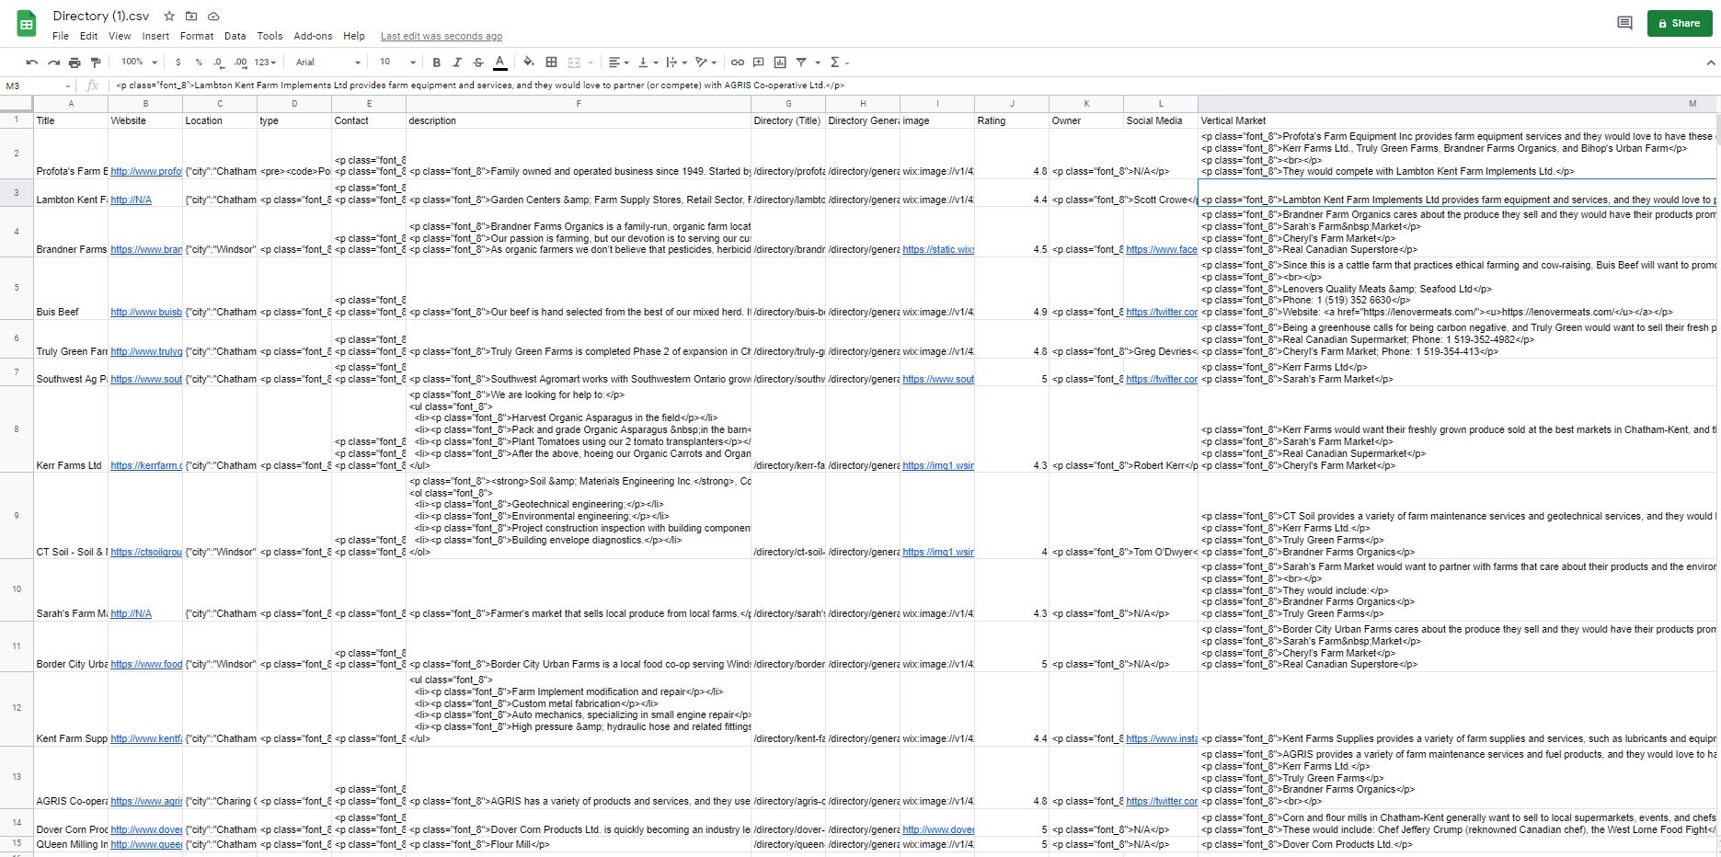The image size is (1721, 857).
Task: Open the Edit menu
Action: pyautogui.click(x=88, y=36)
